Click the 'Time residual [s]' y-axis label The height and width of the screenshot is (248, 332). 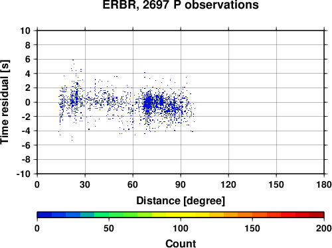pos(5,102)
